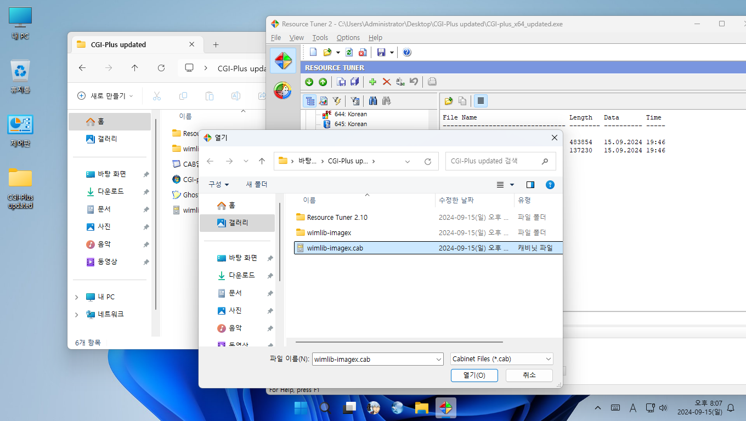
Task: Click the Save floppy disk icon in Resource Tuner
Action: [381, 52]
